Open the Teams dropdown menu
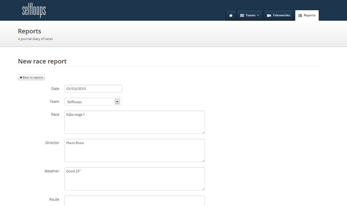Image resolution: width=347 pixels, height=206 pixels. 250,15
